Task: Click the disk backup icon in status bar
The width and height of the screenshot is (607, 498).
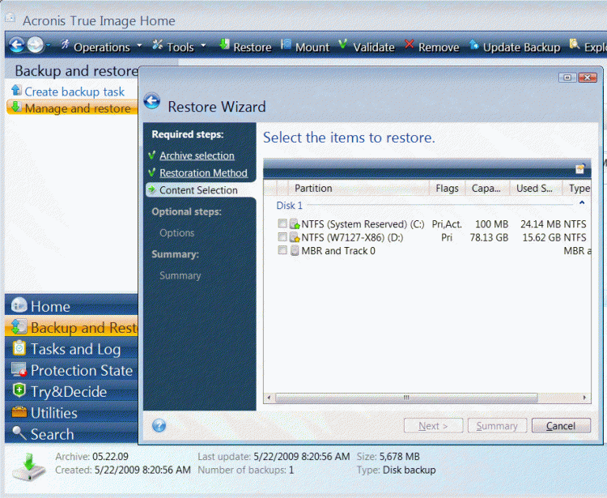Action: point(29,466)
